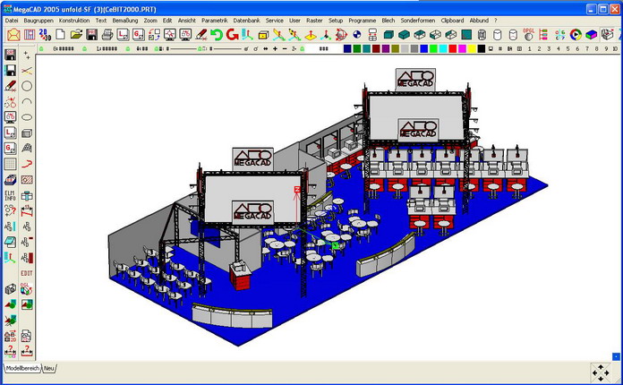Click the red dimension measure tool icon

27,211
